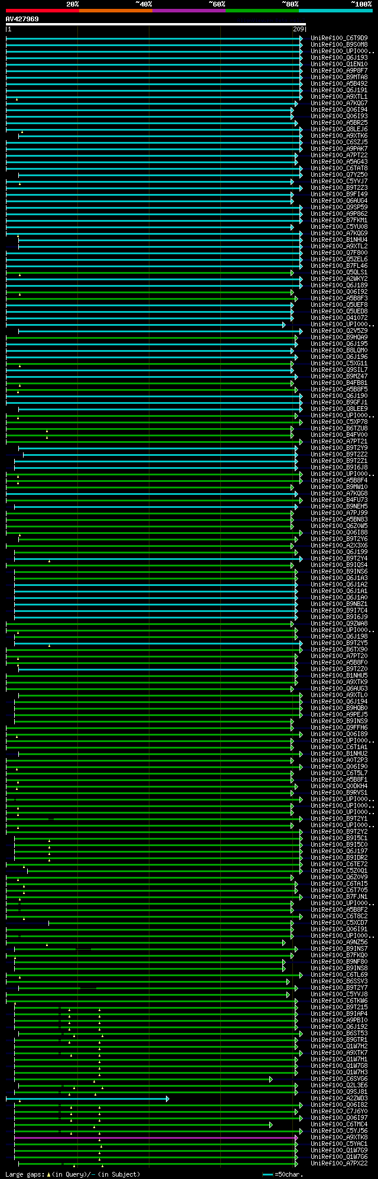
Task: Click the AV427969 query name label
Action: pyautogui.click(x=22, y=19)
